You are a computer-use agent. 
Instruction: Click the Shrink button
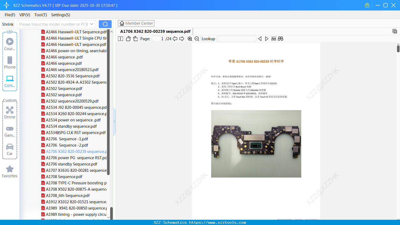pyautogui.click(x=8, y=24)
